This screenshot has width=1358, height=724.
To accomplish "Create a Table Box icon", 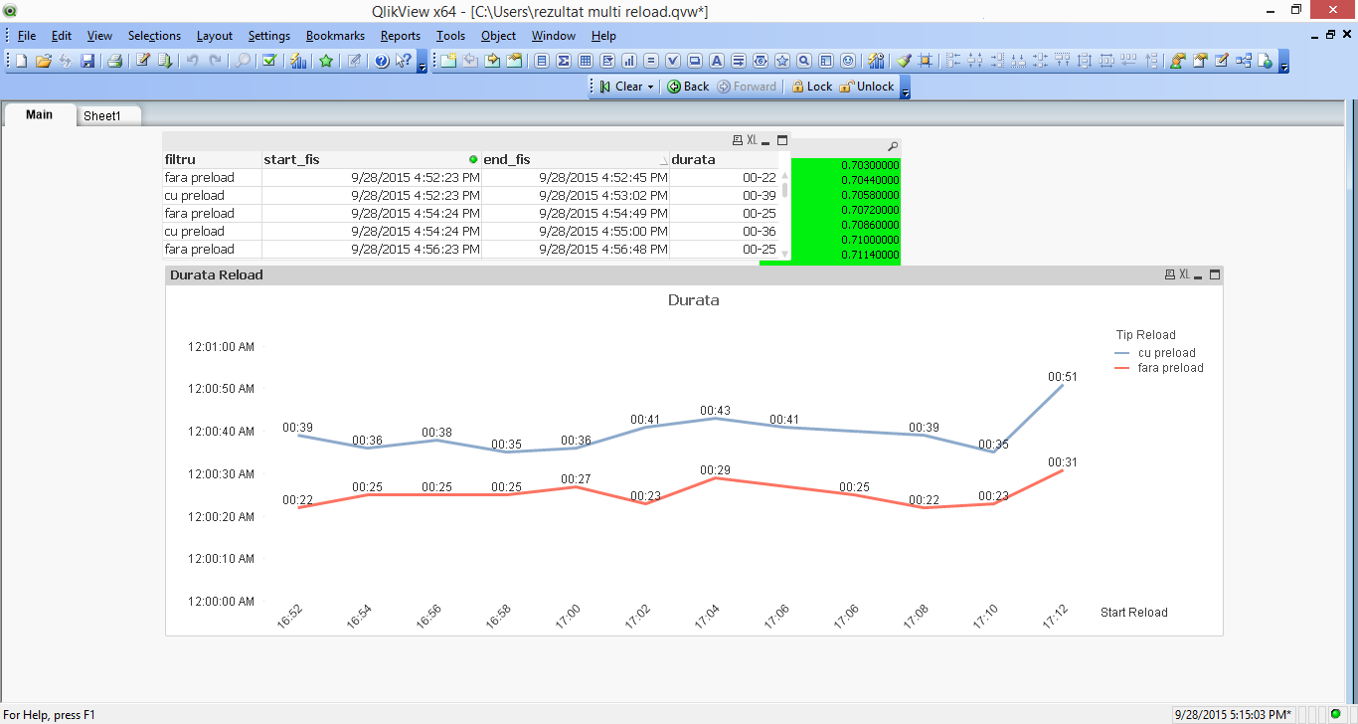I will click(585, 61).
